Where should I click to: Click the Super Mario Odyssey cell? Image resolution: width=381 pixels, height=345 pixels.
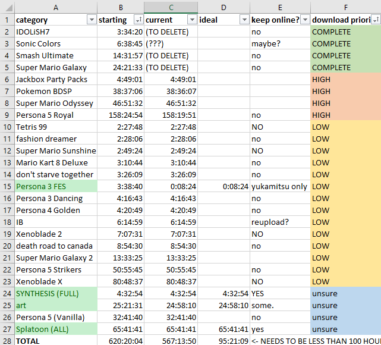click(x=56, y=103)
